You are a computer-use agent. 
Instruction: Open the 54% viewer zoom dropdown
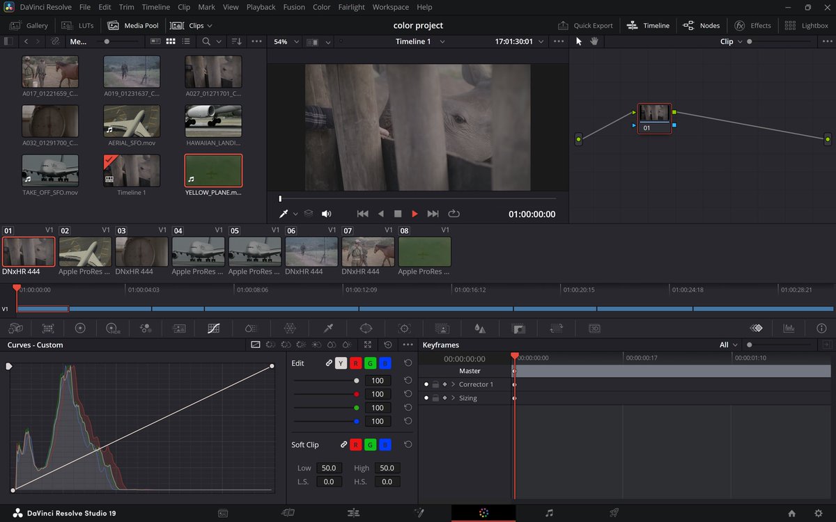[286, 42]
